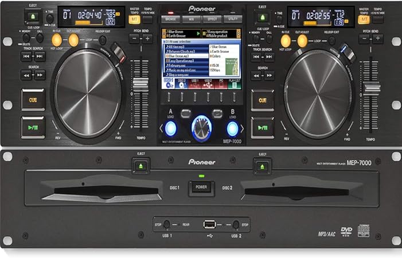Click the front USB port on drive unit
The image size is (402, 258).
pos(209,225)
